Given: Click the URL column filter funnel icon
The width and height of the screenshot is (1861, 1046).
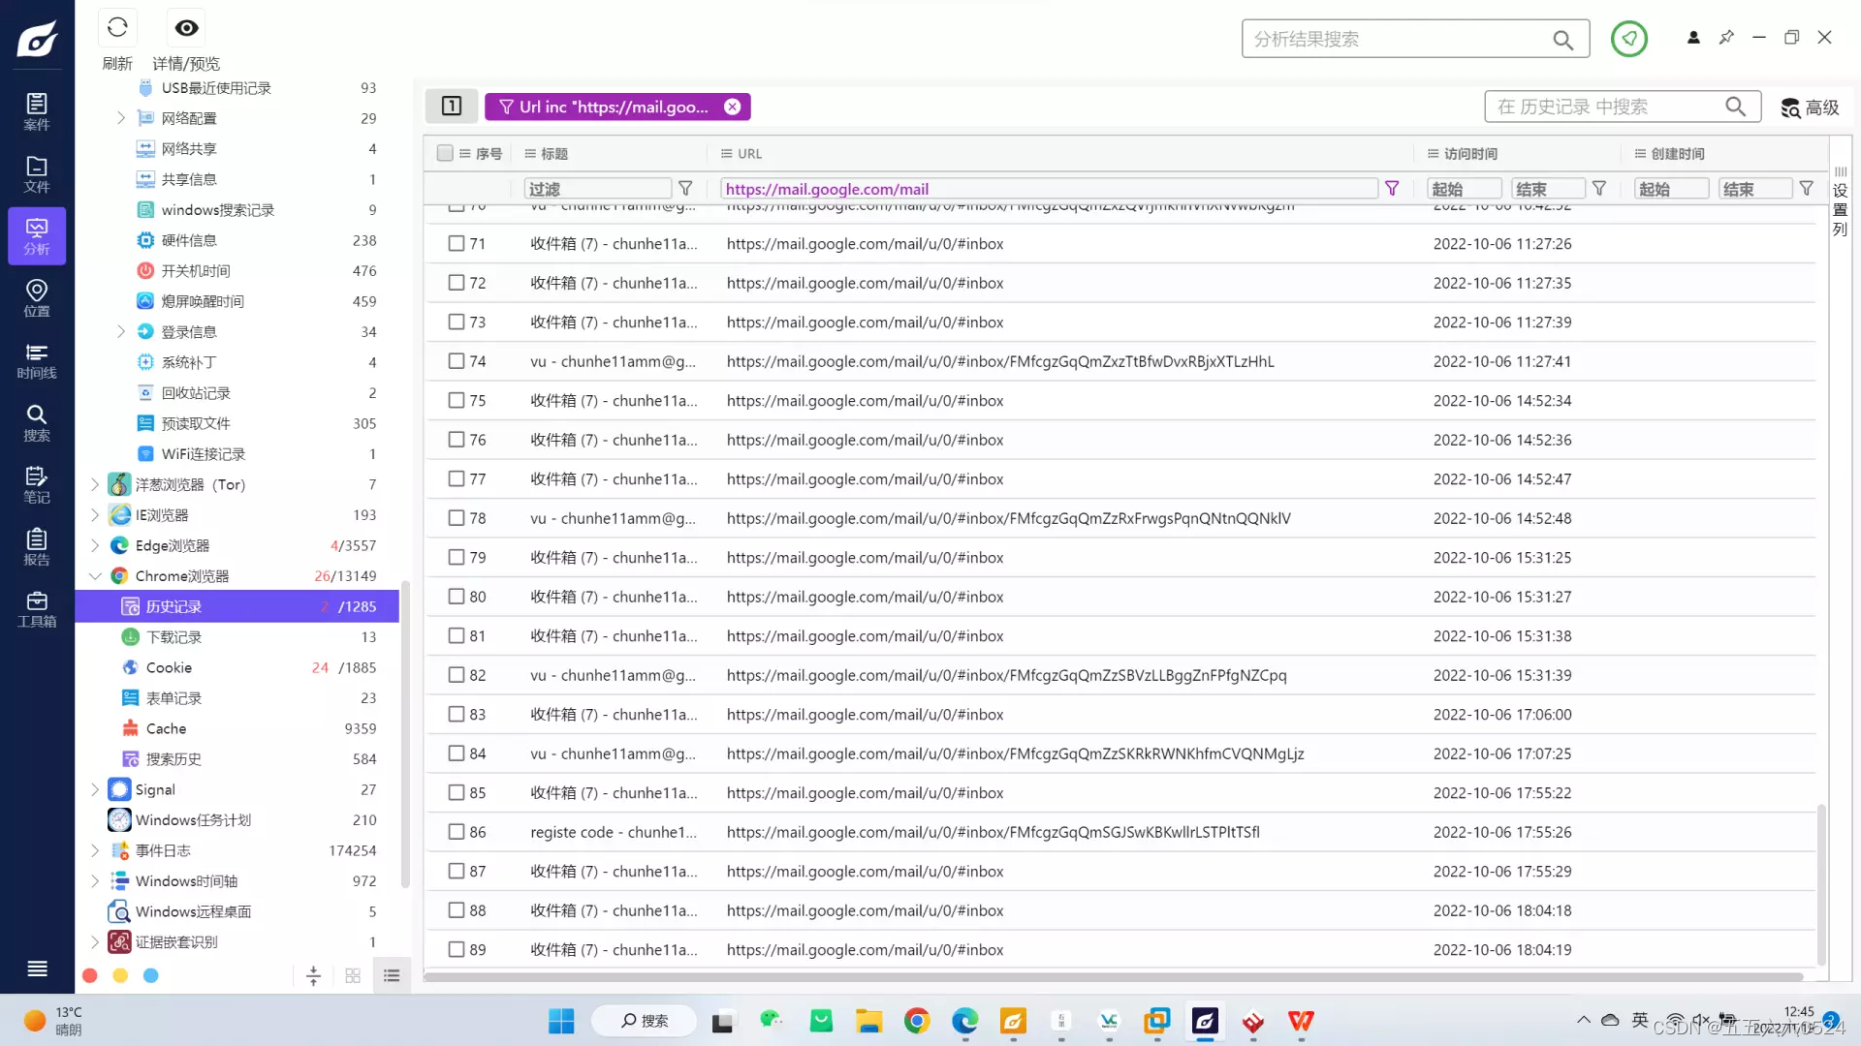Looking at the screenshot, I should click(1392, 189).
